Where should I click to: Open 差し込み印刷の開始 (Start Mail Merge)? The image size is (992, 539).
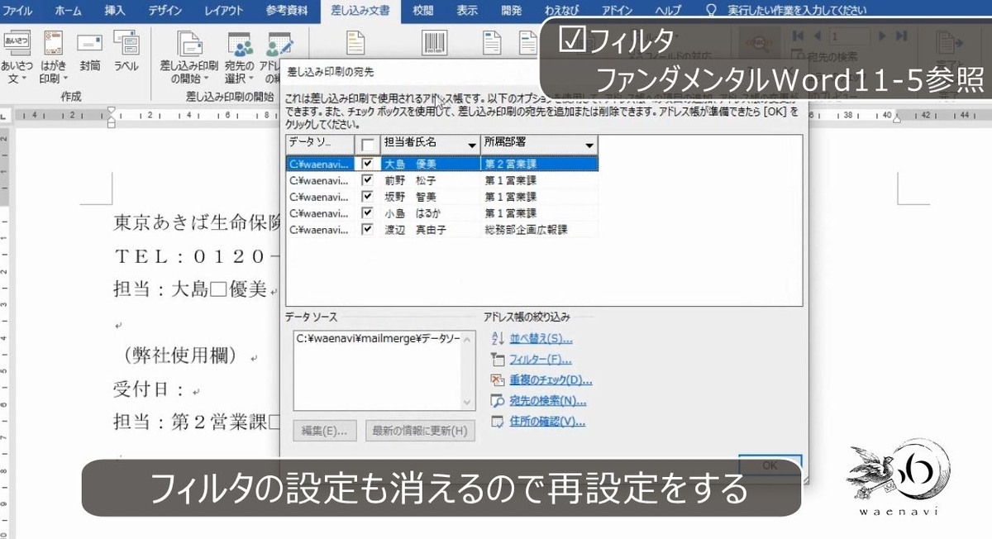tap(188, 51)
